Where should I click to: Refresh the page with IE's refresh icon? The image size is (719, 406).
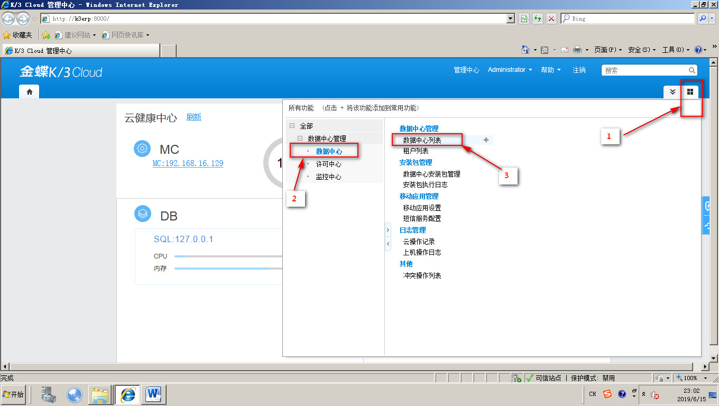coord(537,19)
